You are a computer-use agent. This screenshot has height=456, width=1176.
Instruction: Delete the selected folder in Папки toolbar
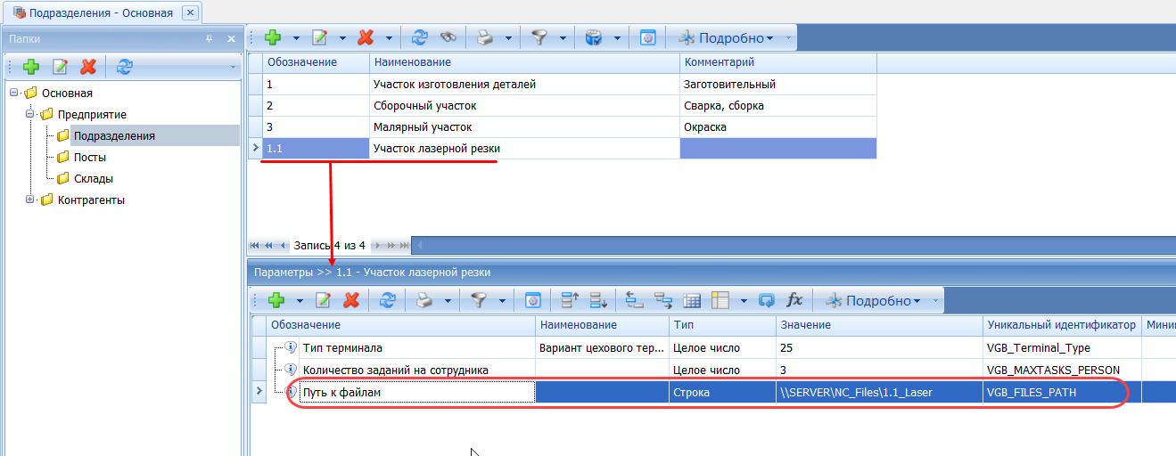click(x=87, y=67)
